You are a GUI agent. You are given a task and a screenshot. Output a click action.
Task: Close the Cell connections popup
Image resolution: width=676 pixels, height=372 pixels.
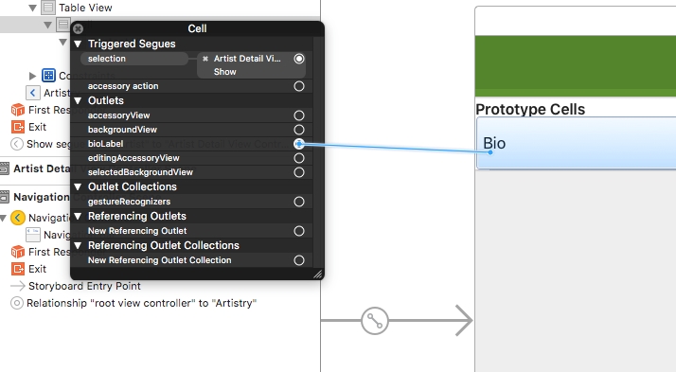(x=78, y=29)
